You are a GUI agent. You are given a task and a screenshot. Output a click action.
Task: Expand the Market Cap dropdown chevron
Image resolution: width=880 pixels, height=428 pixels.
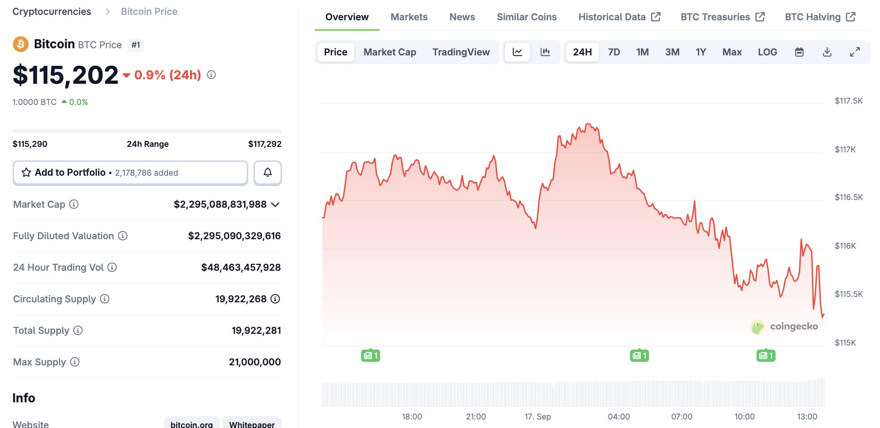pos(276,205)
